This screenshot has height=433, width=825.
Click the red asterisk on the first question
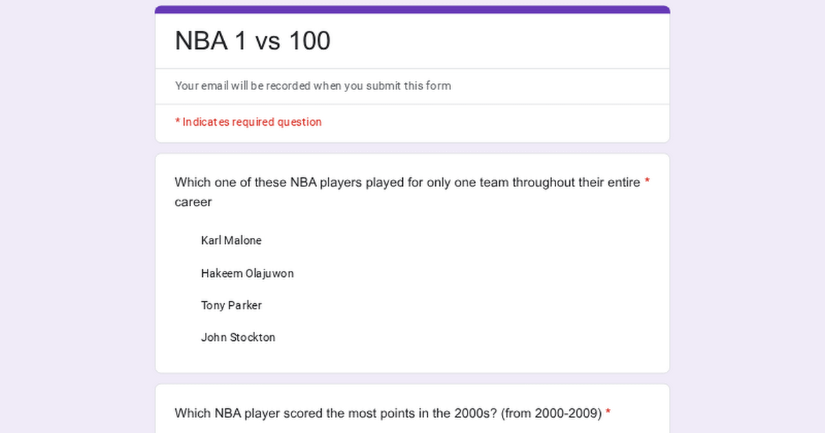point(647,181)
